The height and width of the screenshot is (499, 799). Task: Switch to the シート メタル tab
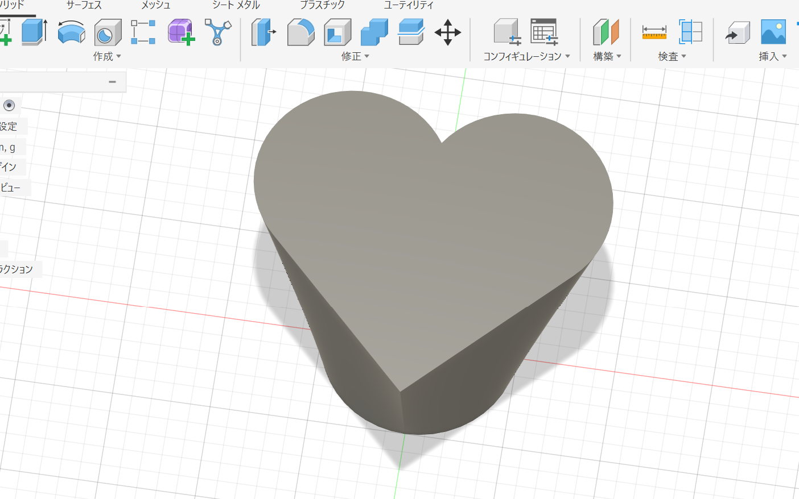tap(236, 5)
